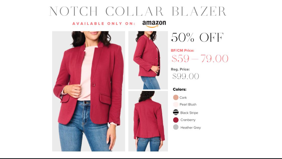Click the Available Only On text
Image resolution: width=282 pixels, height=159 pixels.
coord(104,24)
